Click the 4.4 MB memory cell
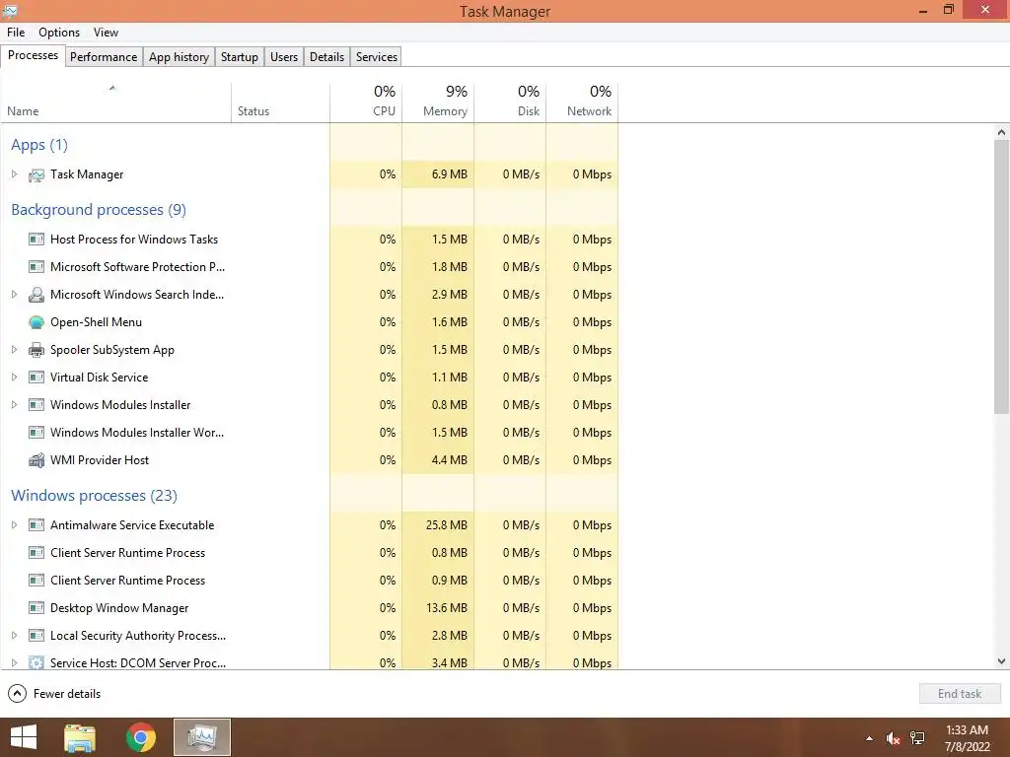1010x757 pixels. 438,461
